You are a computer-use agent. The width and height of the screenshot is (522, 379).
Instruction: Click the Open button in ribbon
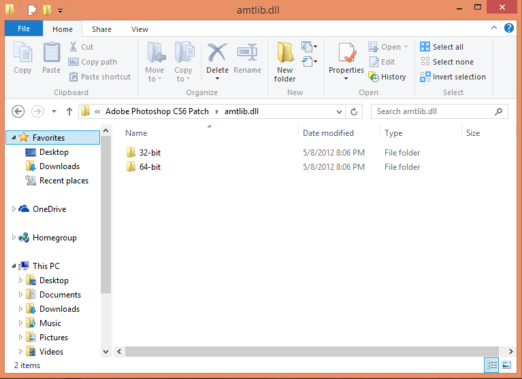coord(388,47)
